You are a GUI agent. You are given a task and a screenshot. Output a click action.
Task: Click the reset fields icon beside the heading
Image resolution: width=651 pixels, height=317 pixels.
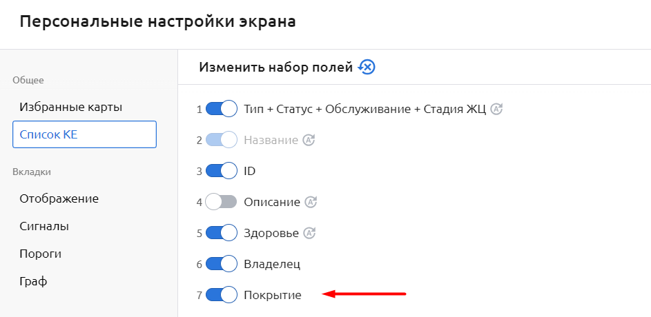point(367,67)
